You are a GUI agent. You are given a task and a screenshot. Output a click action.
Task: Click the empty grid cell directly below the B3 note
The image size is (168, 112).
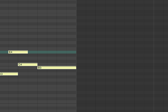tap(57, 71)
